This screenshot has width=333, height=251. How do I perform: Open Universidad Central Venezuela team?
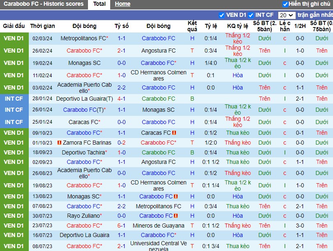coord(158,246)
